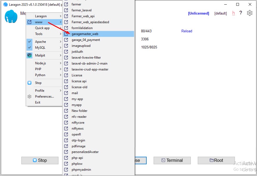
Task: Click the open-link icon beside nfc-reader
Action: [x=66, y=117]
